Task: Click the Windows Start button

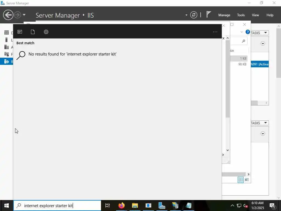Action: pos(7,206)
